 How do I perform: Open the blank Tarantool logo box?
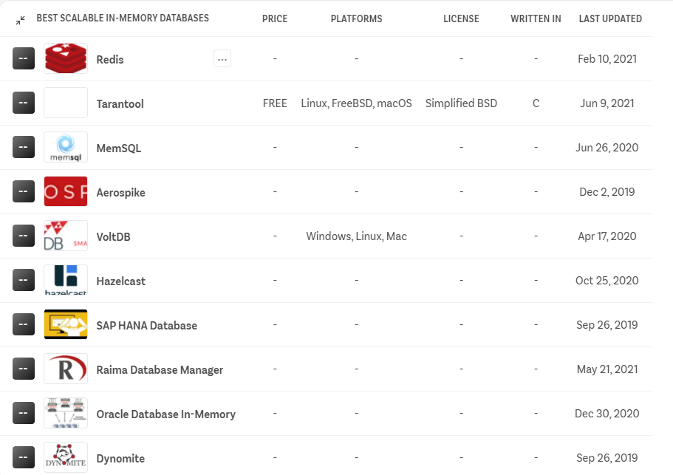tap(66, 103)
